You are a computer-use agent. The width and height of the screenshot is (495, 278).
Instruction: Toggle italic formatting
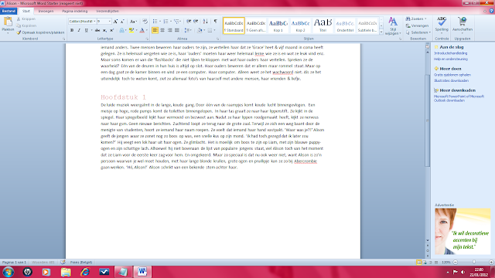pyautogui.click(x=79, y=30)
